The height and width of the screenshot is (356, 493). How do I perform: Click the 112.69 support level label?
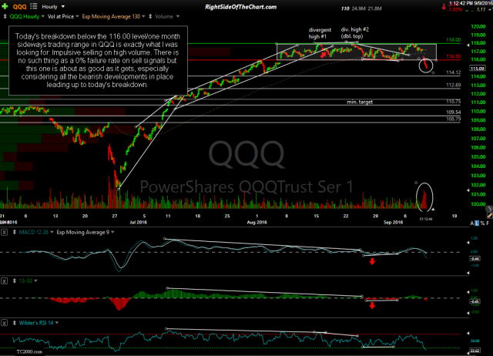point(454,85)
